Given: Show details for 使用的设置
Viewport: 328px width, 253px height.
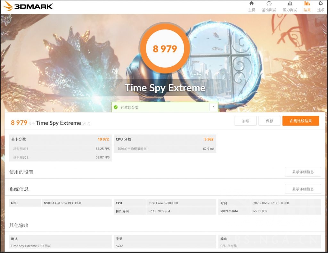Looking at the screenshot, I should tap(303, 172).
